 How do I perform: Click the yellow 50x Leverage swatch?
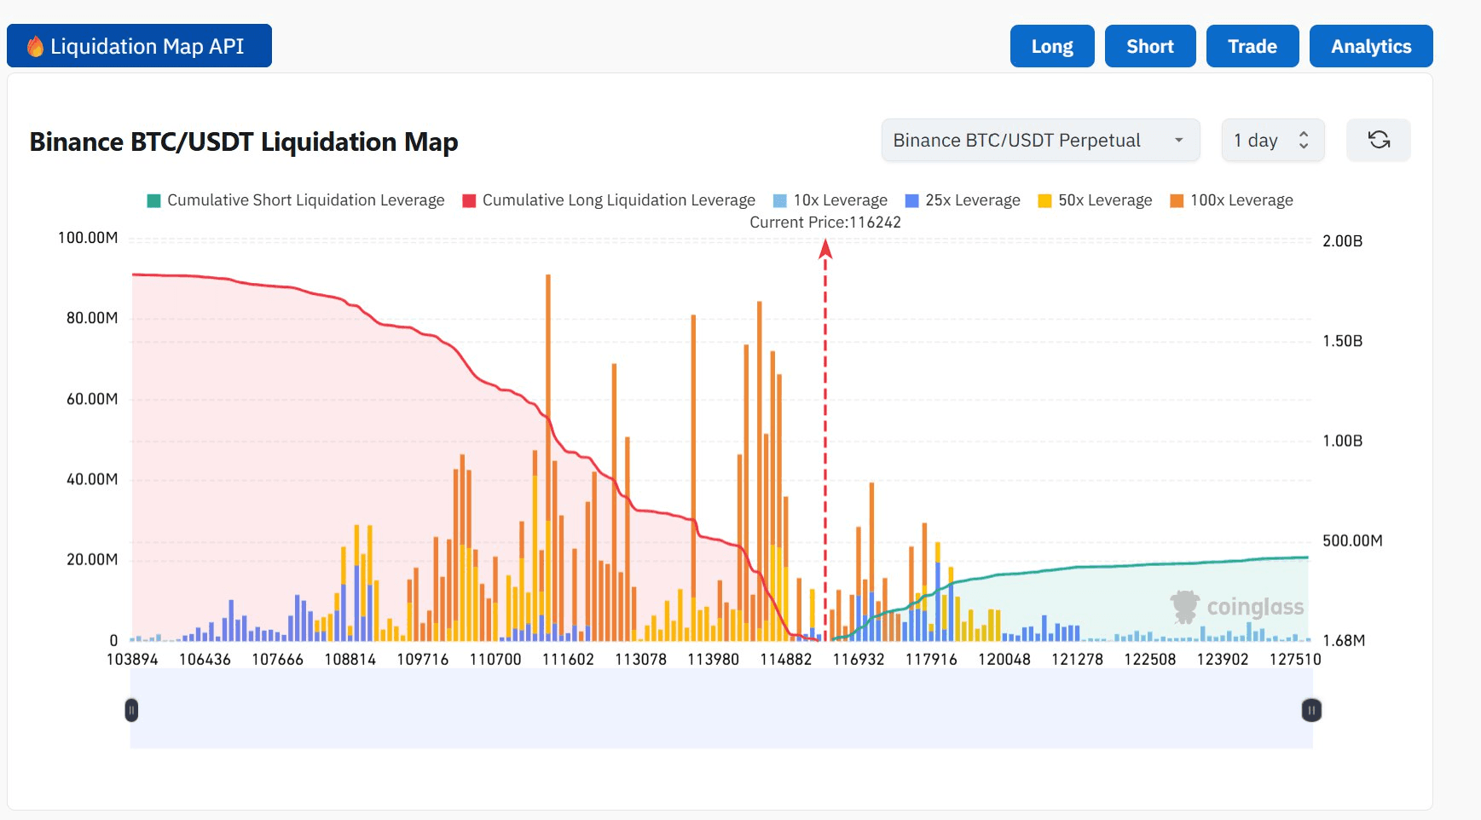(x=1044, y=201)
